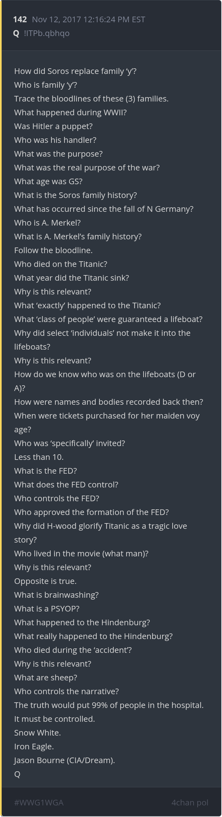The width and height of the screenshot is (222, 817).
Task: Click "What is the FED?" line
Action: [46, 471]
